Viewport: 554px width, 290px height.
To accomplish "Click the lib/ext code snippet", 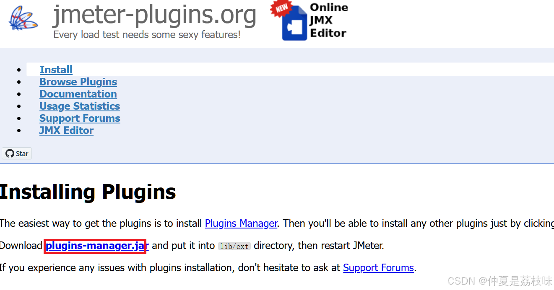I will click(234, 246).
